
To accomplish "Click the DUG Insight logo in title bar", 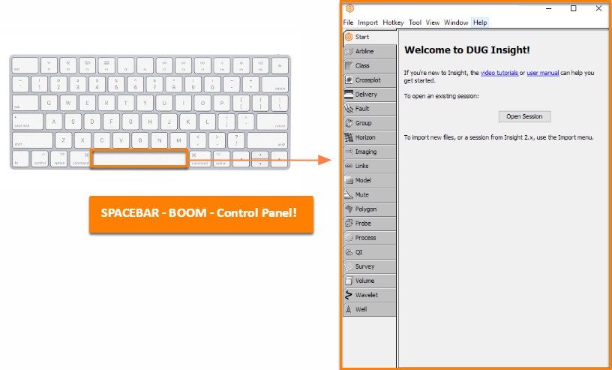I will 349,8.
